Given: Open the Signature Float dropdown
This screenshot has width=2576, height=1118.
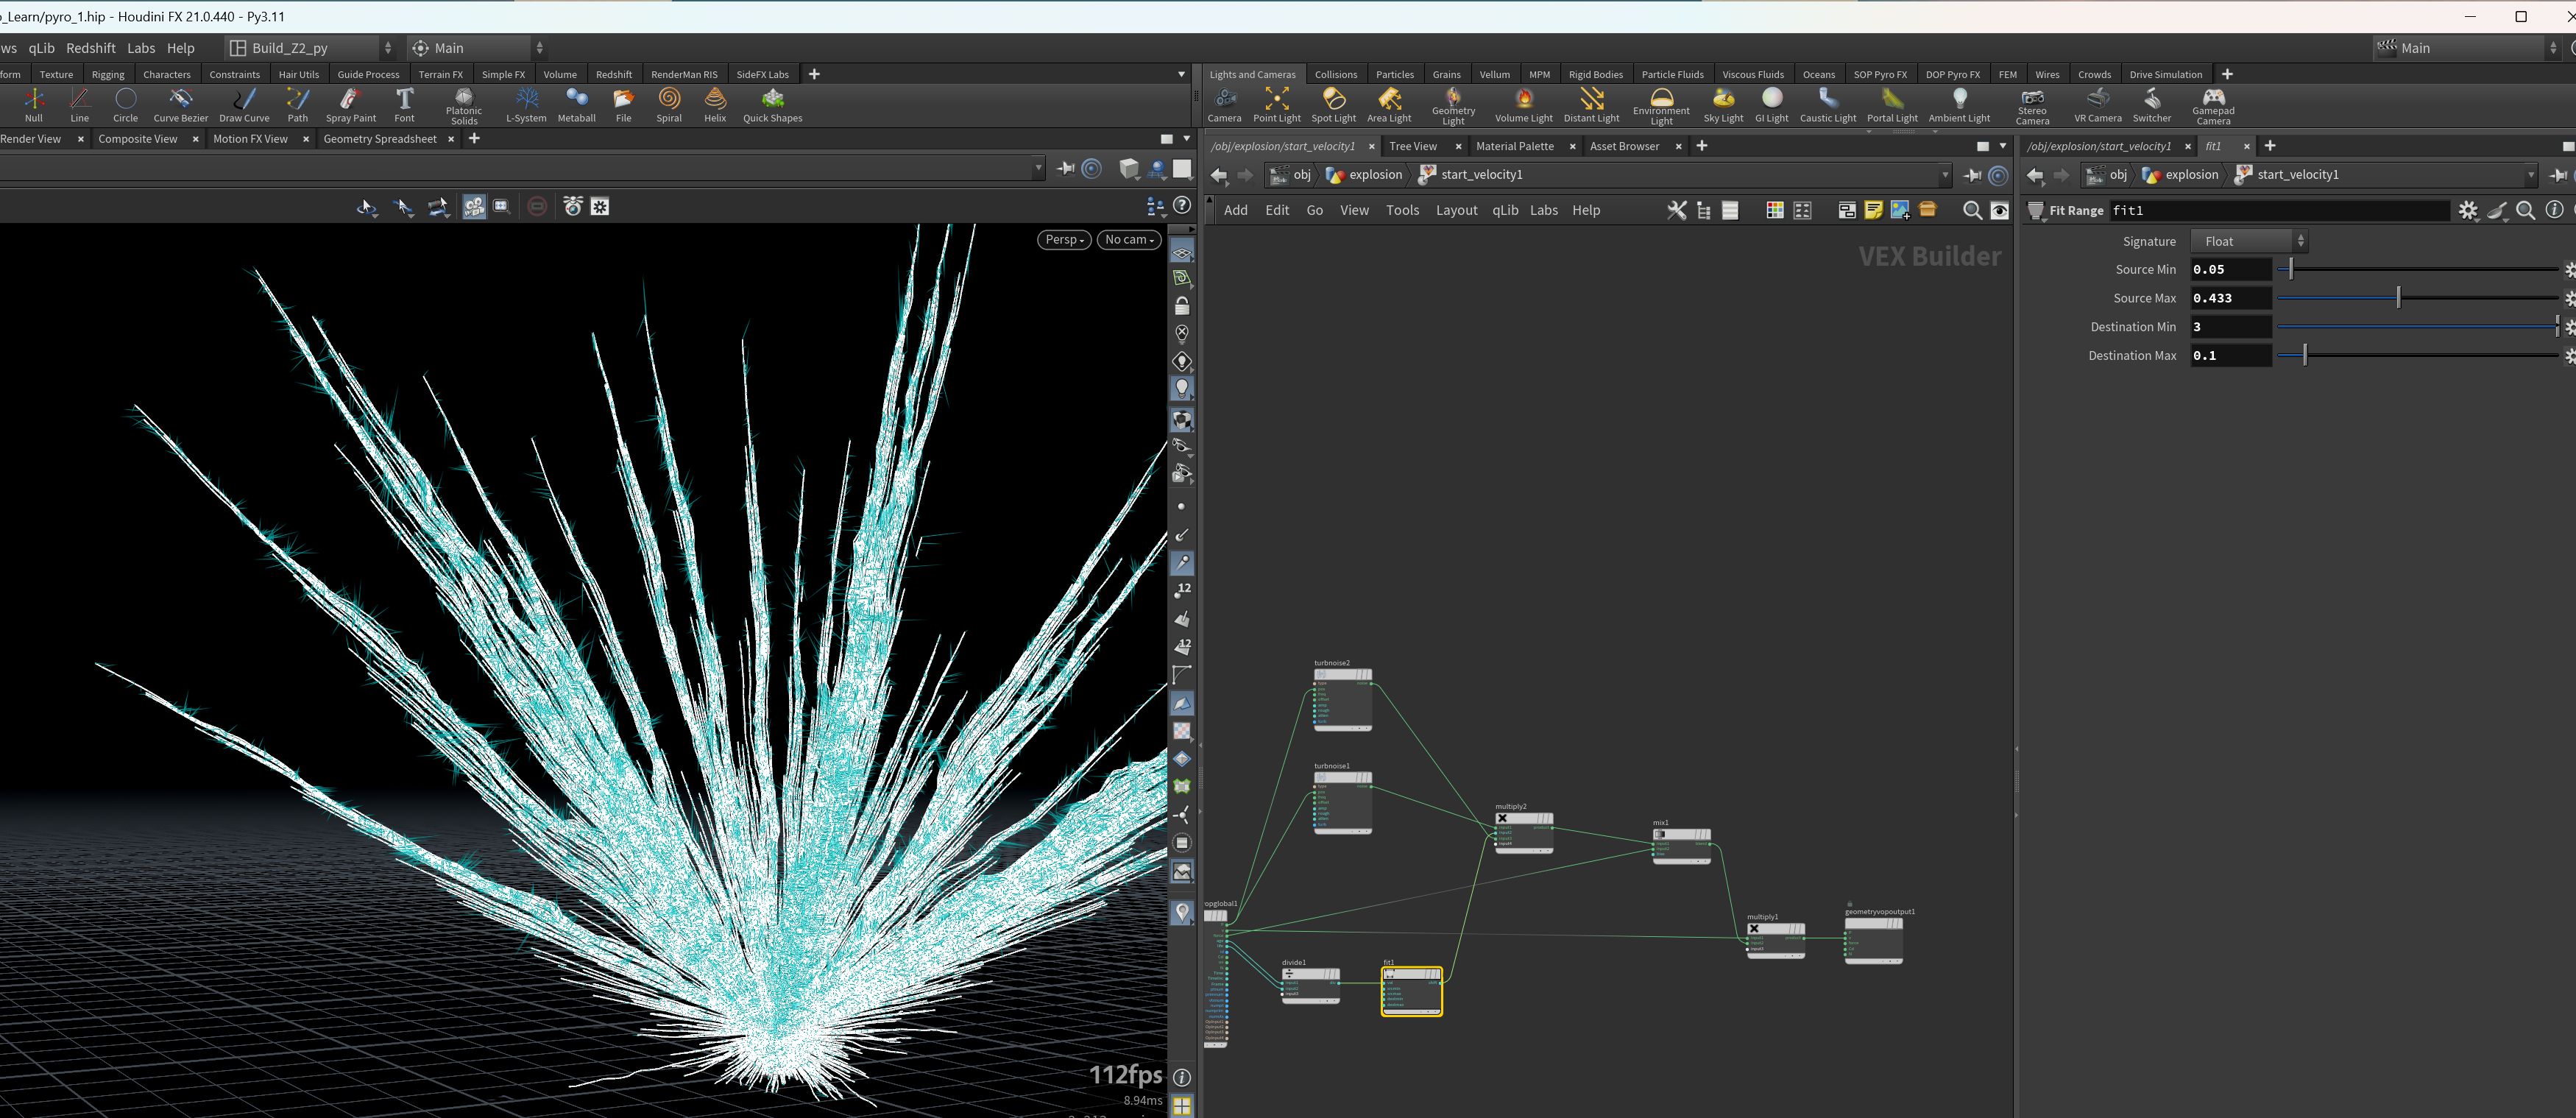Looking at the screenshot, I should coord(2249,241).
